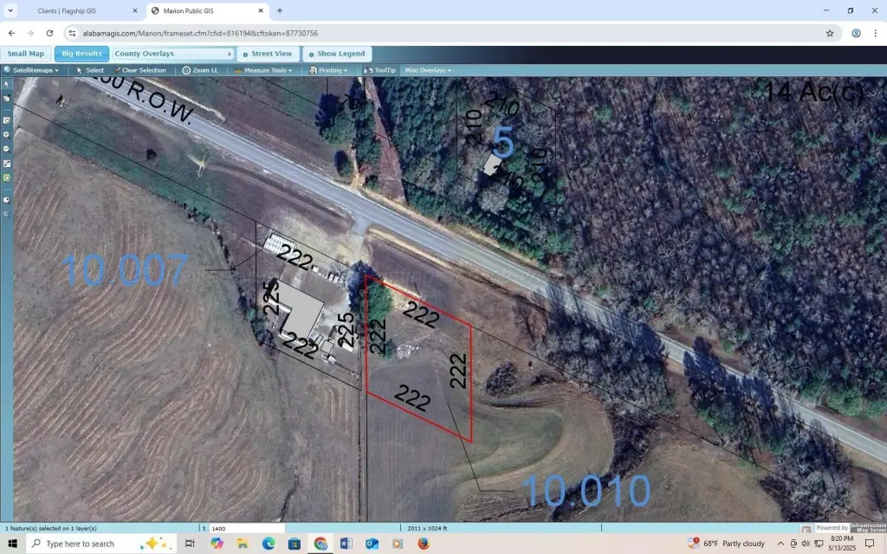Click the zoom in magnifier icon

pos(6,135)
